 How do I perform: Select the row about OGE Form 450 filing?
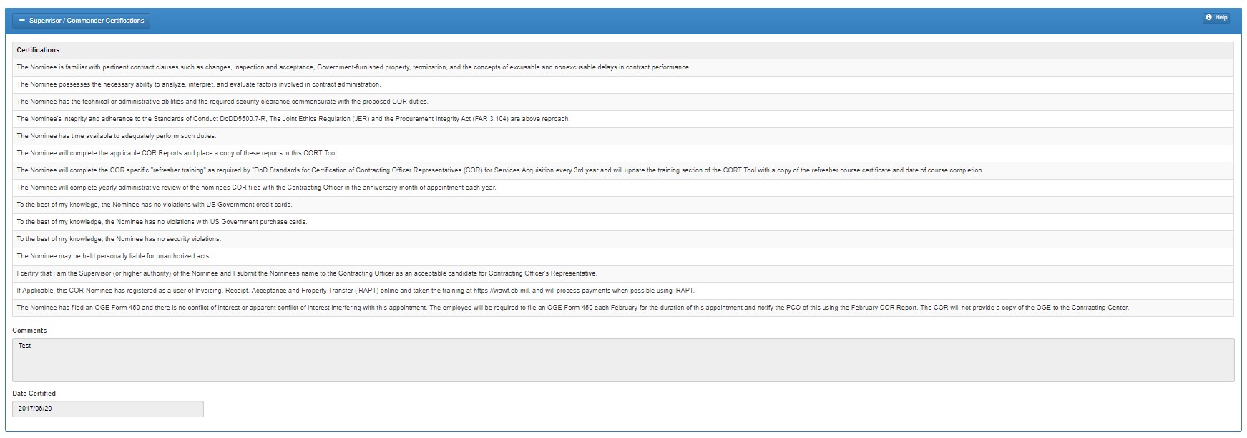(572, 308)
